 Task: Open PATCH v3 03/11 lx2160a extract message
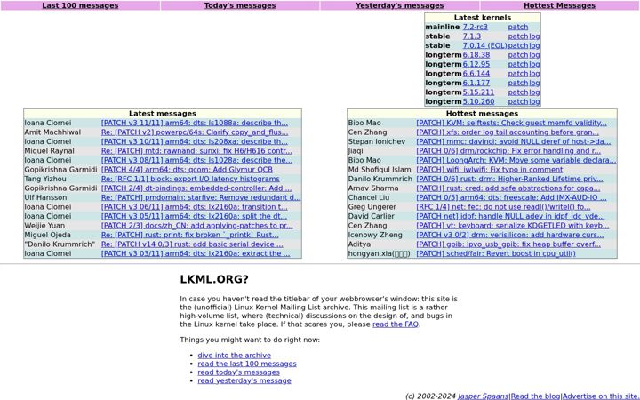(196, 253)
